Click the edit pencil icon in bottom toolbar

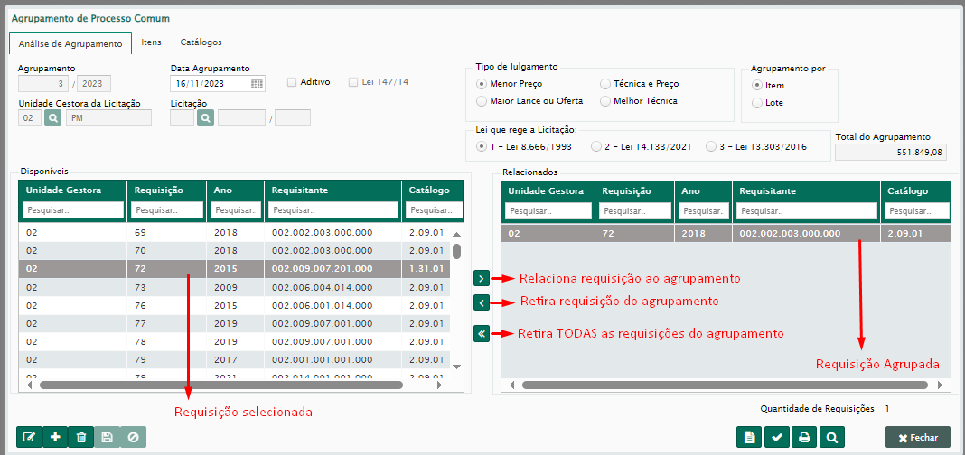coord(29,437)
